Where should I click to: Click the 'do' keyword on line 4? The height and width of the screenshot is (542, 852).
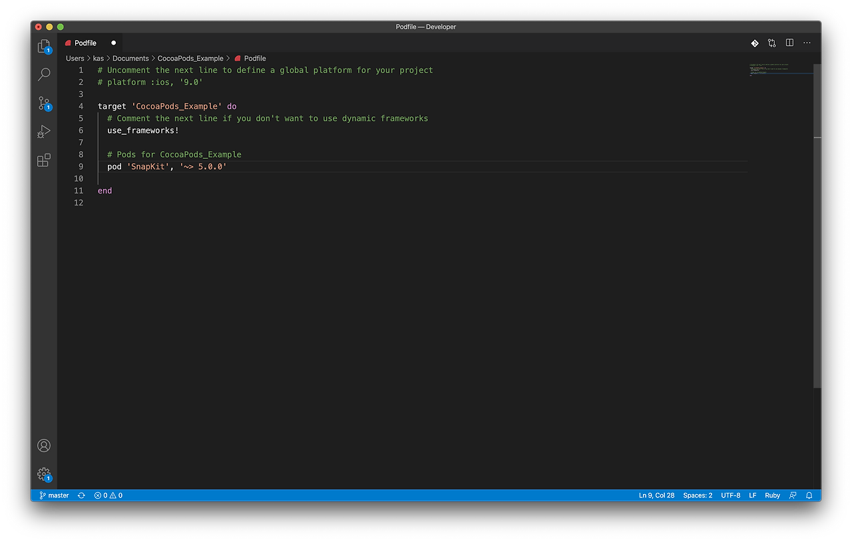click(232, 106)
